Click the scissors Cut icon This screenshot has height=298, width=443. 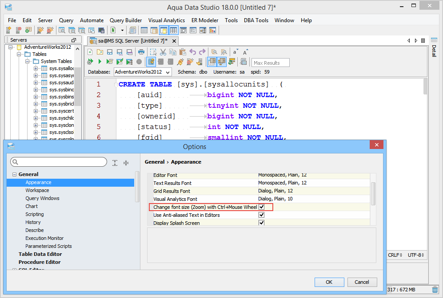click(x=163, y=52)
